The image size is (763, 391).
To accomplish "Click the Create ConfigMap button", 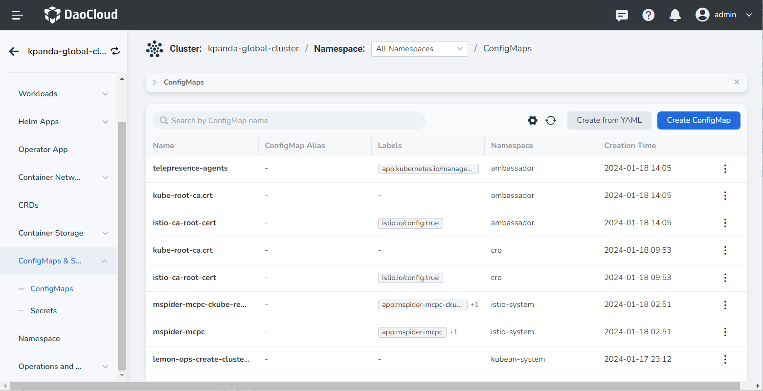I will tap(698, 120).
